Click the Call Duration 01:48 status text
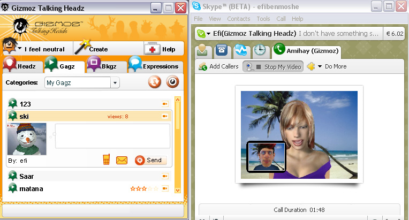This screenshot has width=409, height=220. coord(299,210)
